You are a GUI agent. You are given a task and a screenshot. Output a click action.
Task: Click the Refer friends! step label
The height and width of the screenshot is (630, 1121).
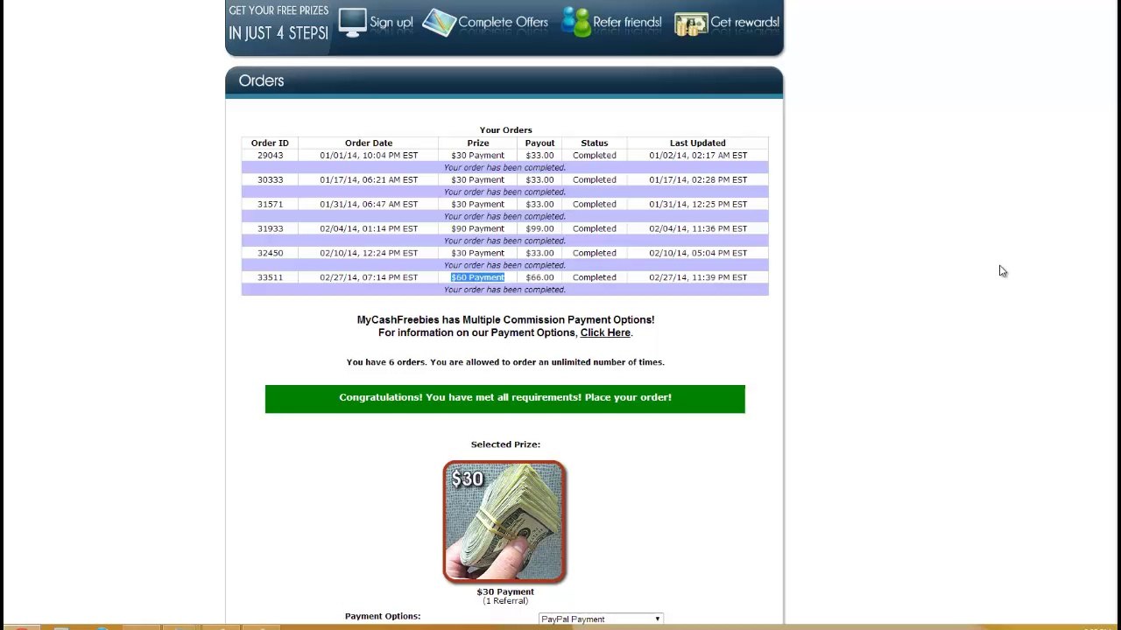click(627, 22)
